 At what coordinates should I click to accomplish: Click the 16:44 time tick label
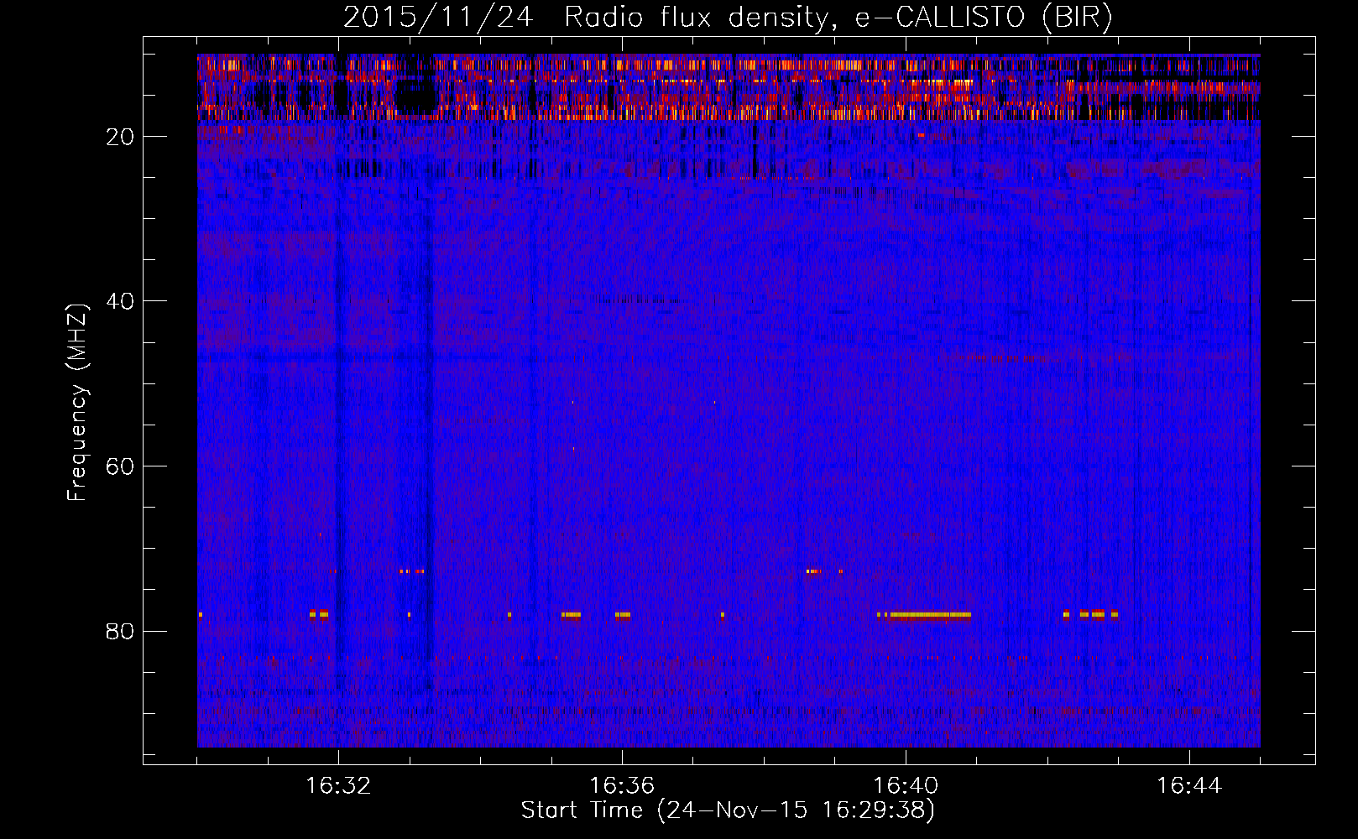(x=1189, y=786)
